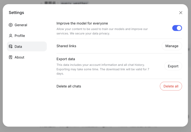The height and width of the screenshot is (132, 191).
Task: Click the data privacy description text
Action: 102,31
